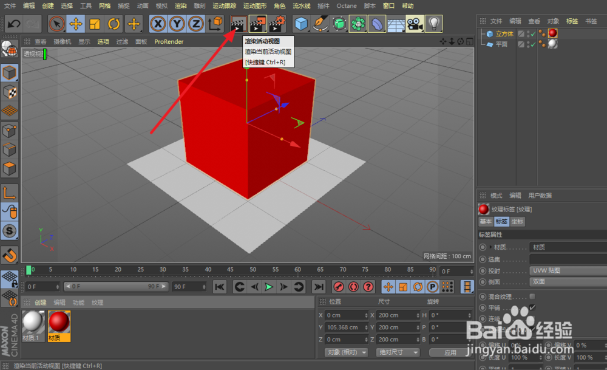Switch to Model mode cube icon
The image size is (607, 370).
(10, 72)
